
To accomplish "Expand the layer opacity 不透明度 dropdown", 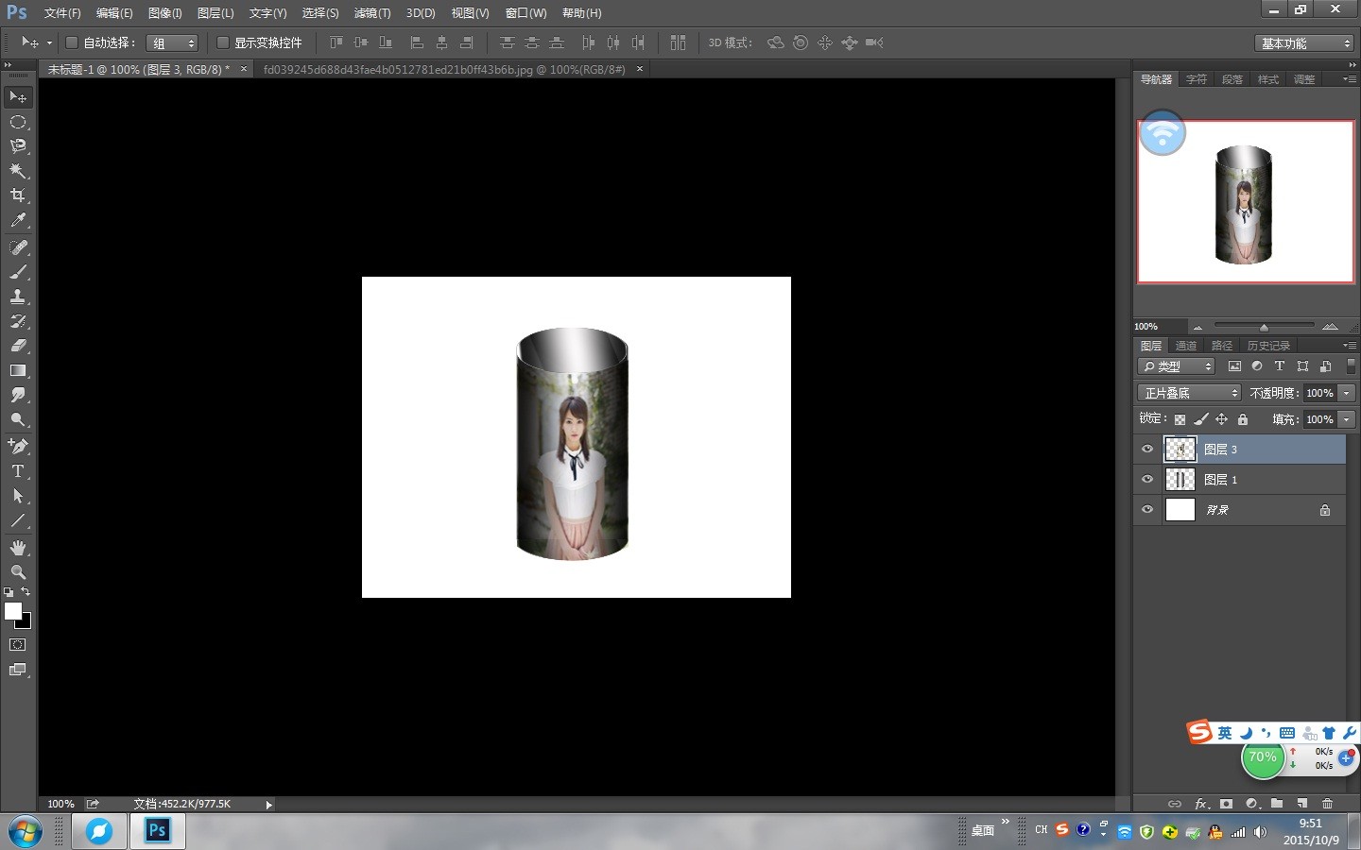I will (x=1347, y=393).
